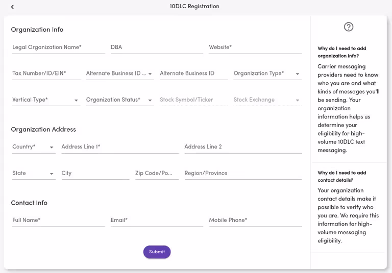
Task: Click 'Why do I need to add contact details?' heading
Action: coord(342,176)
